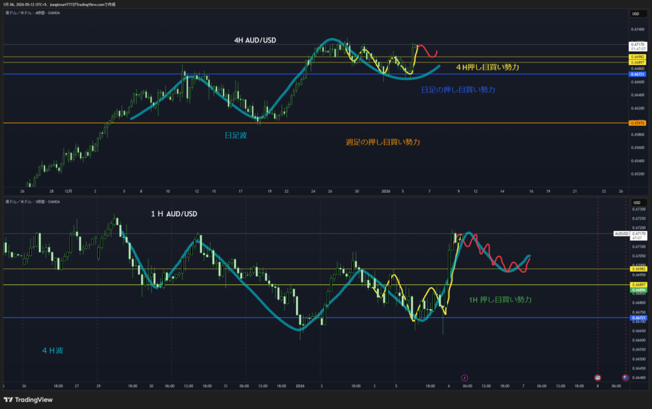Screen dimensions: 652x409
Task: Click the 4H chart symbol title in the upper pane
Action: coord(32,14)
